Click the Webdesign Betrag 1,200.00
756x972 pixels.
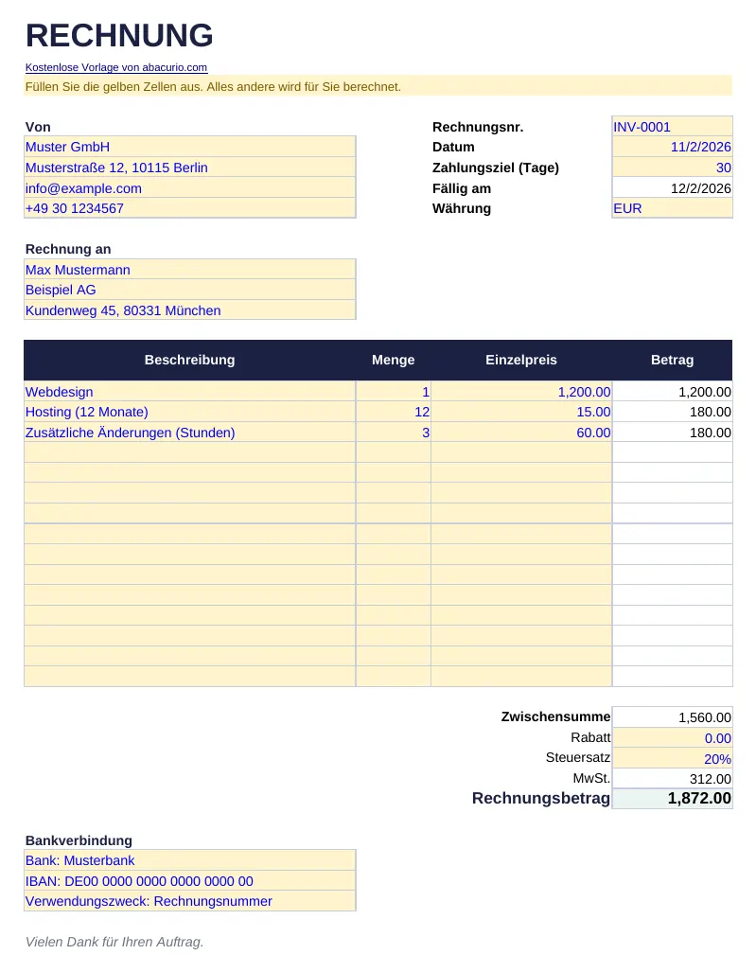click(x=673, y=391)
